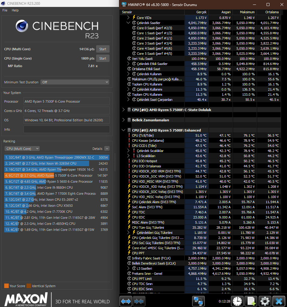Click collapse columns arrows icon in HWiNFO toolbar
This screenshot has height=307, width=287.
click(x=139, y=301)
